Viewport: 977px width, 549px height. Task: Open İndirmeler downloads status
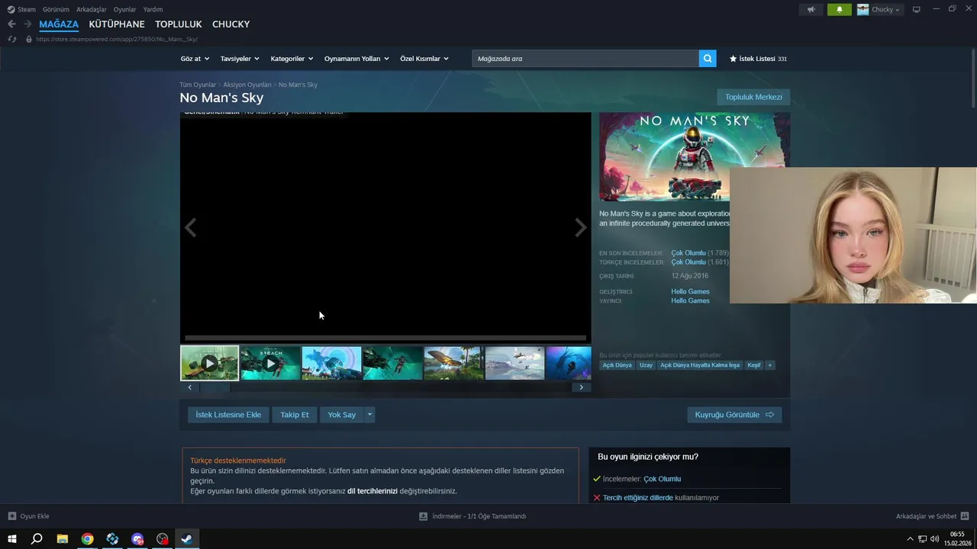coord(472,516)
